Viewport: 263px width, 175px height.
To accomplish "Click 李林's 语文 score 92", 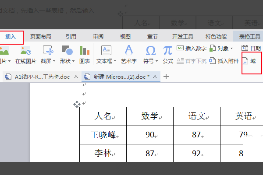I will [197, 153].
